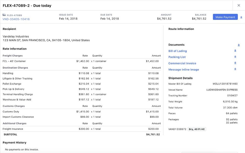245x153 pixels.
Task: Click download icon for Message Inline Image
Action: 235,69
